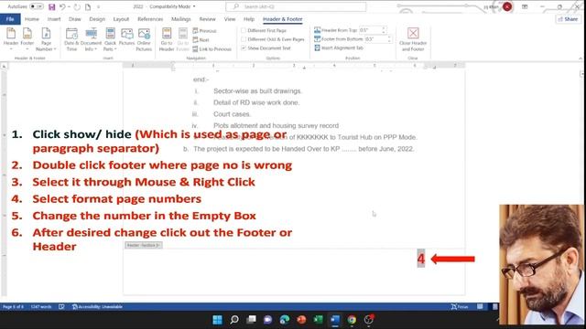The width and height of the screenshot is (586, 329).
Task: Open the Document Info dropdown
Action: pos(91,39)
